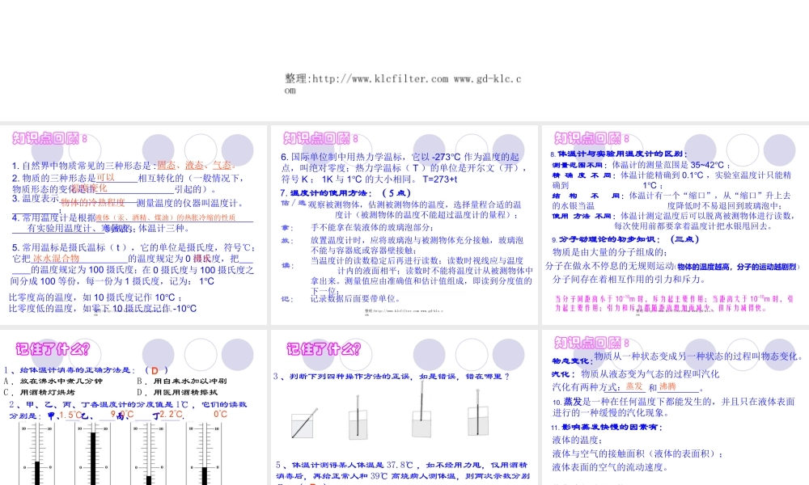The width and height of the screenshot is (809, 485).
Task: Select the line "记录数据后面要带单位。"
Action: (x=355, y=298)
